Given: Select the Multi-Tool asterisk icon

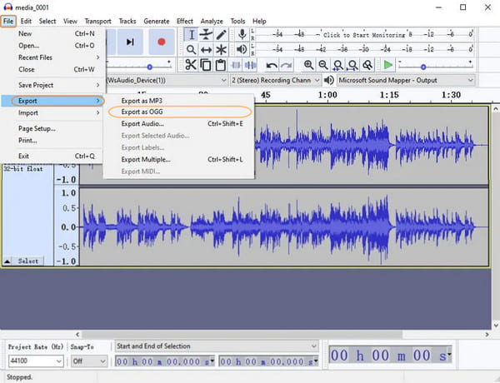Looking at the screenshot, I should [x=222, y=49].
